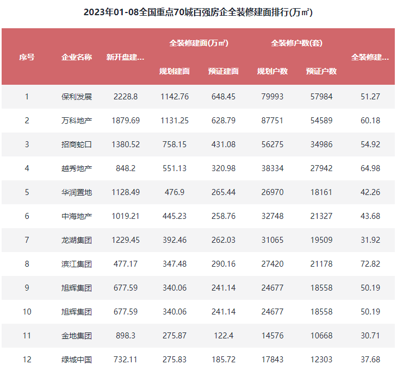Click the 企业名称 column header
The width and height of the screenshot is (397, 371).
[77, 57]
